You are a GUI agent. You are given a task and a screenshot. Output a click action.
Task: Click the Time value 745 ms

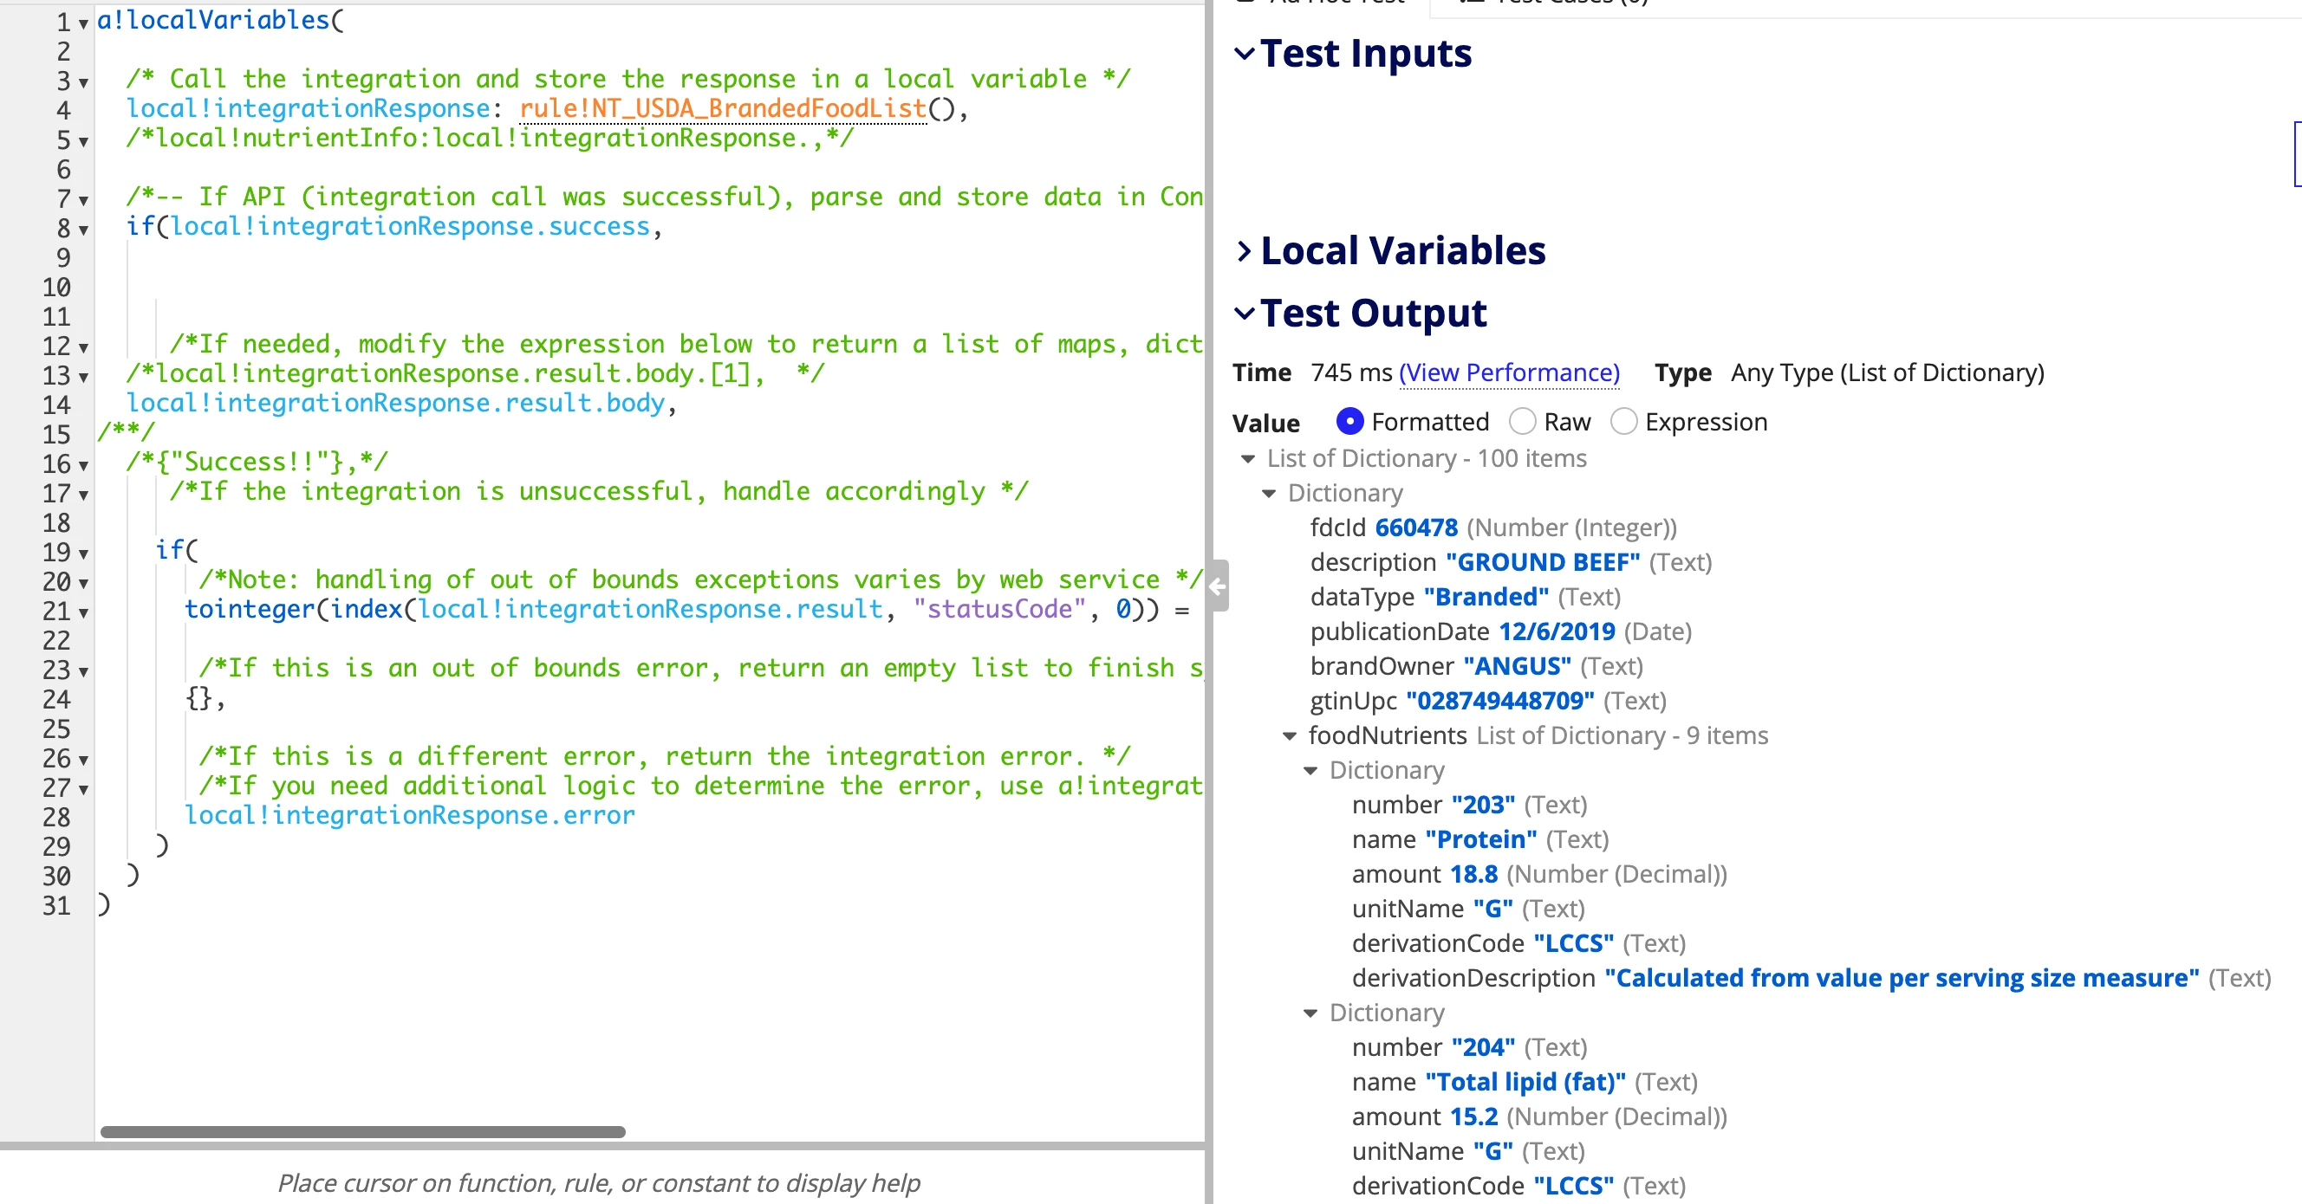click(x=1351, y=372)
